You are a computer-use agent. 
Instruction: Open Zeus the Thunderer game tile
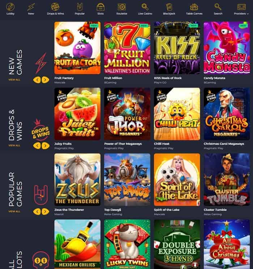coord(77,180)
